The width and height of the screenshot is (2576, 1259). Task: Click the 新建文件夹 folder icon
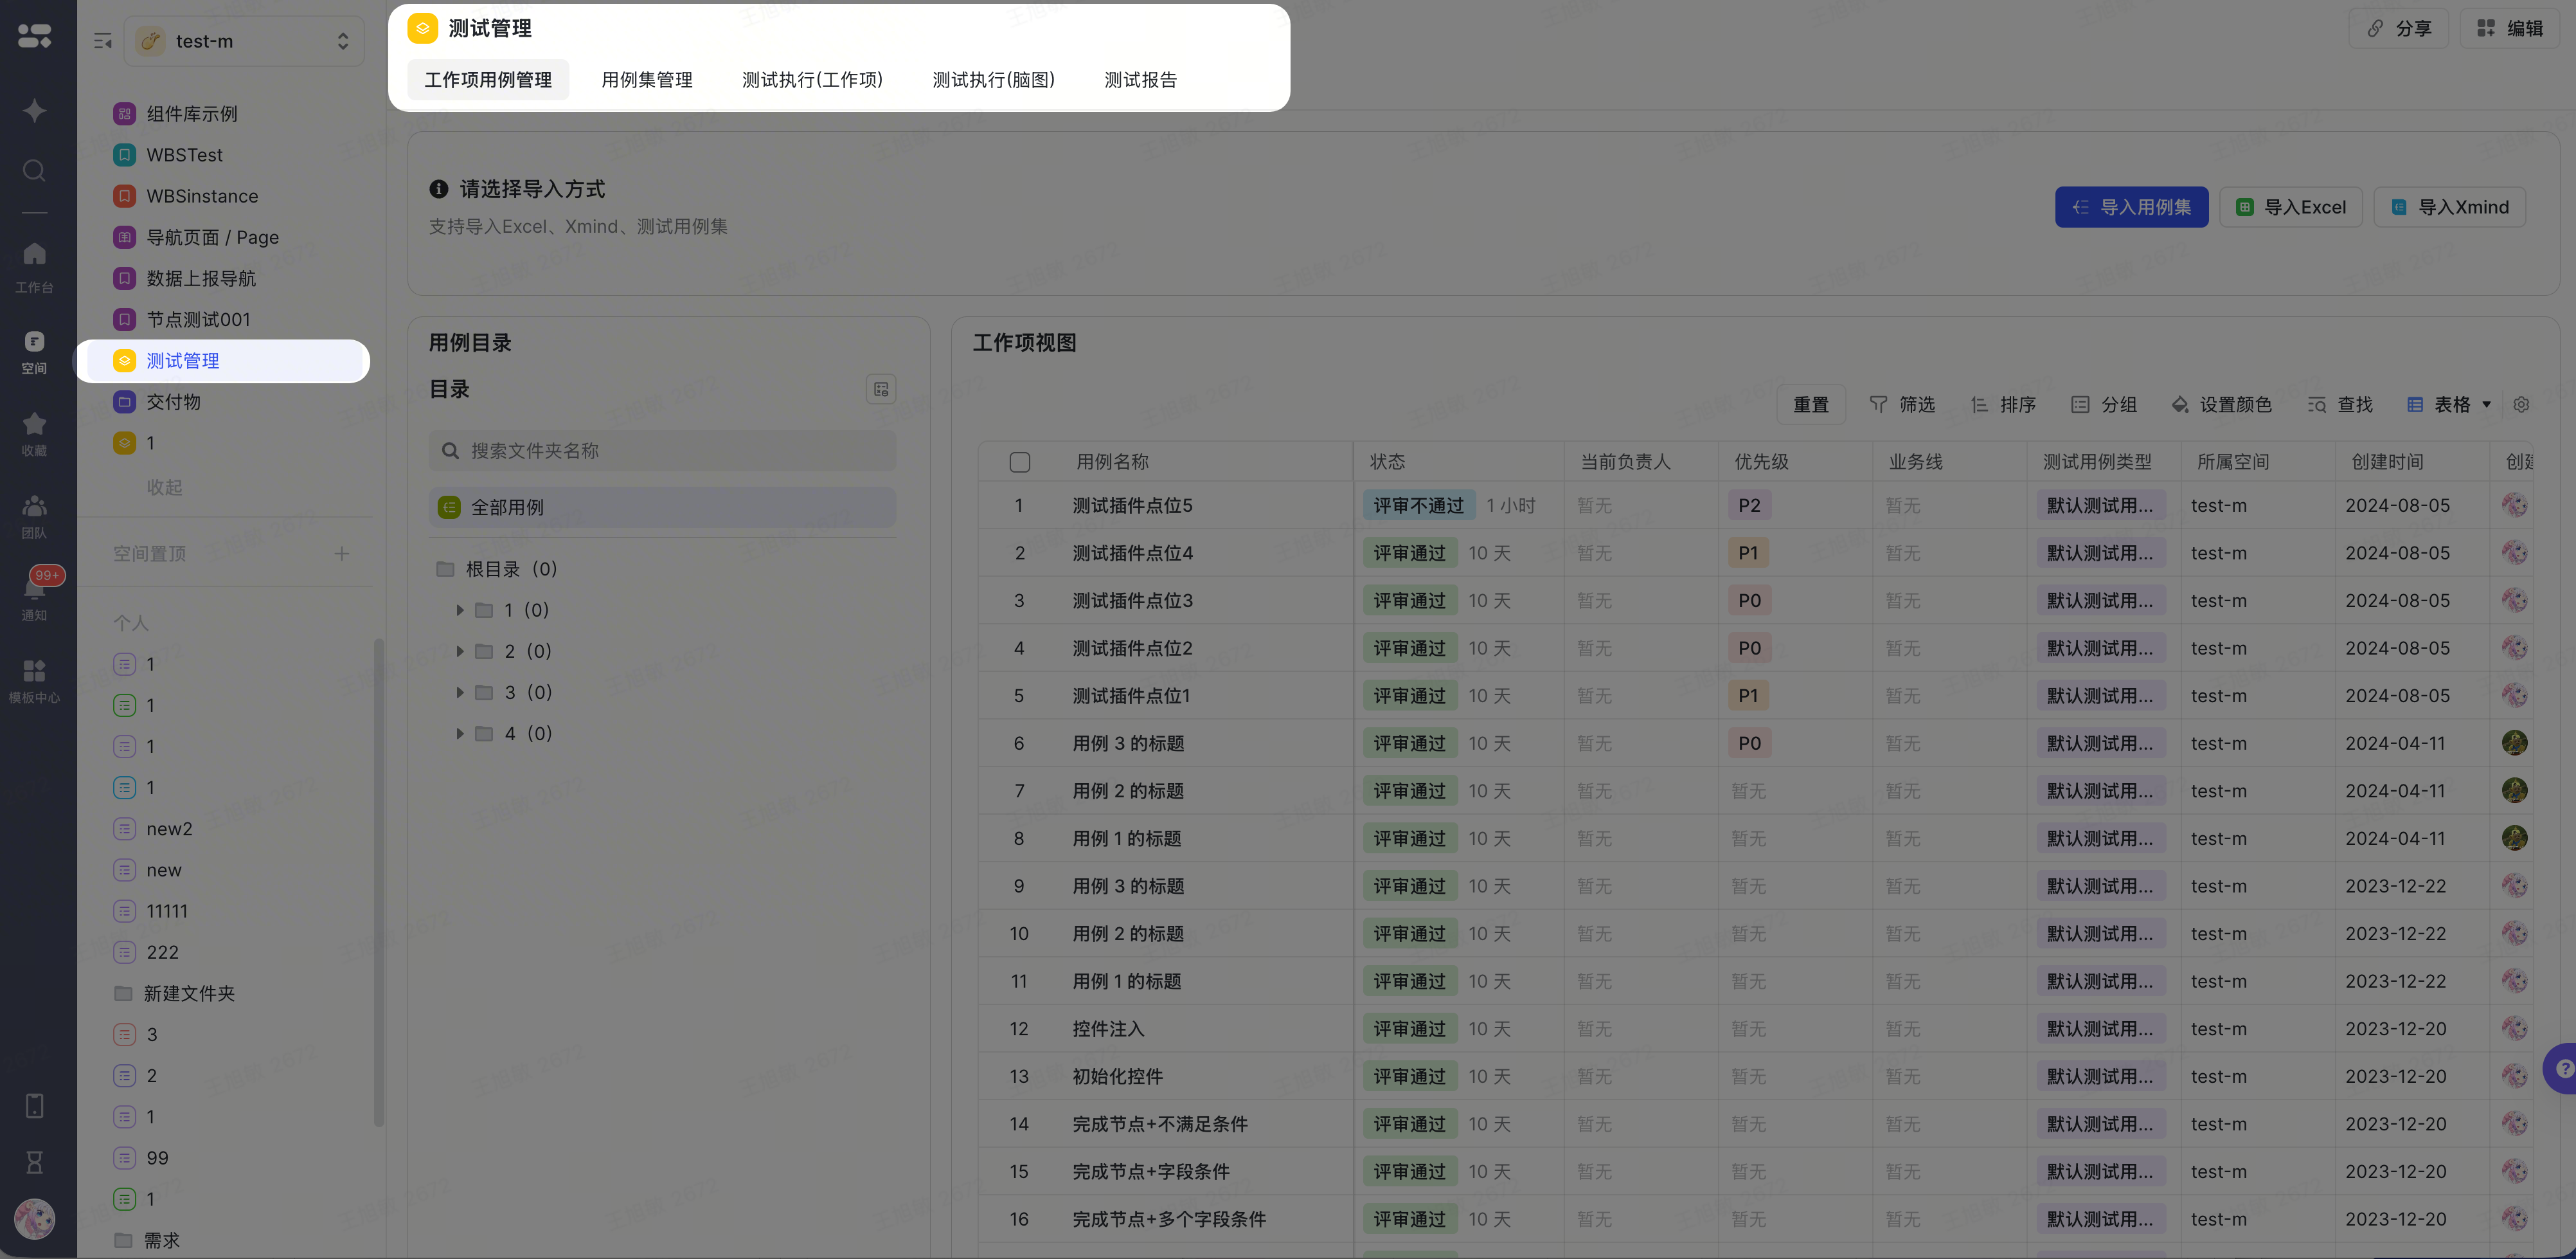[x=123, y=993]
